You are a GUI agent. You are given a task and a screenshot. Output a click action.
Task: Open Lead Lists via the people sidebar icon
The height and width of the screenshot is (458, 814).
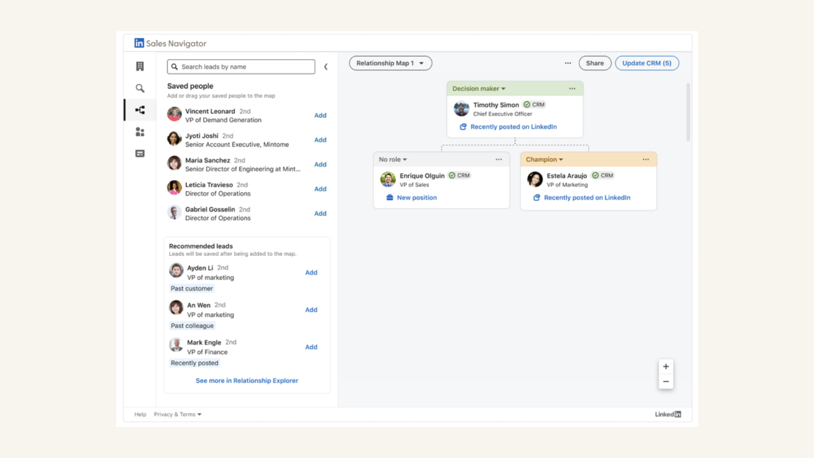tap(140, 132)
